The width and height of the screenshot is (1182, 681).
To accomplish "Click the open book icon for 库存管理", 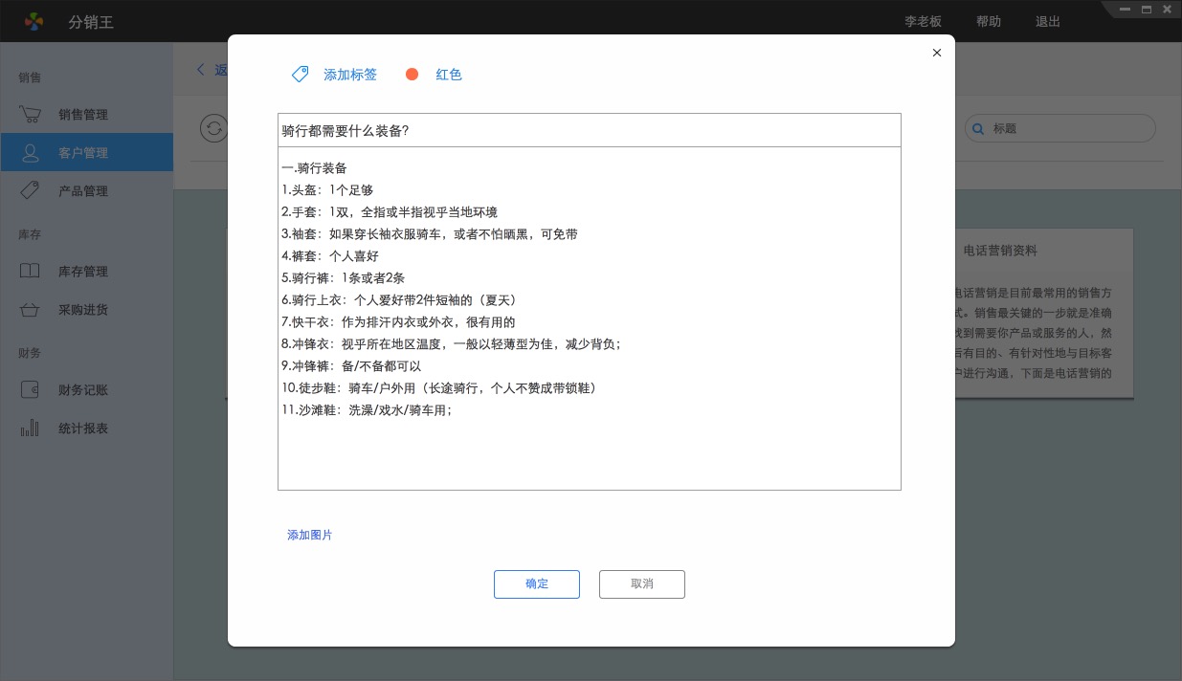I will (x=30, y=272).
